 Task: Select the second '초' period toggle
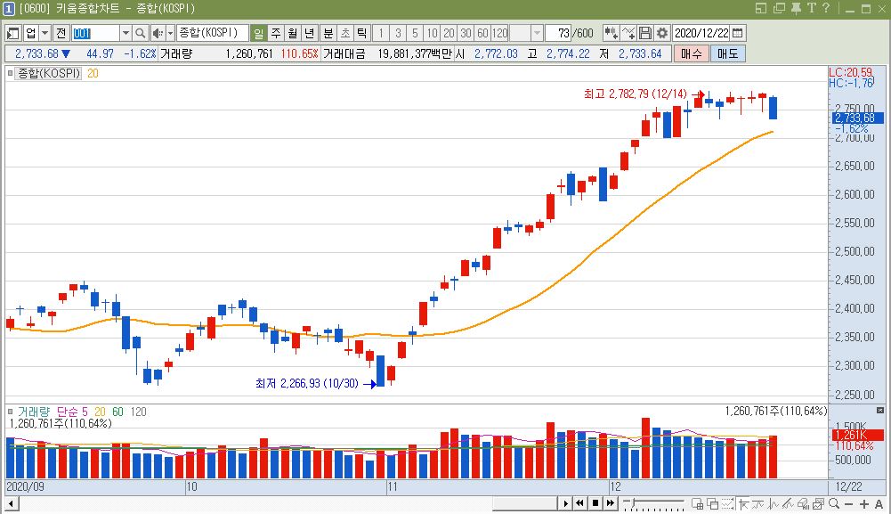click(x=345, y=33)
